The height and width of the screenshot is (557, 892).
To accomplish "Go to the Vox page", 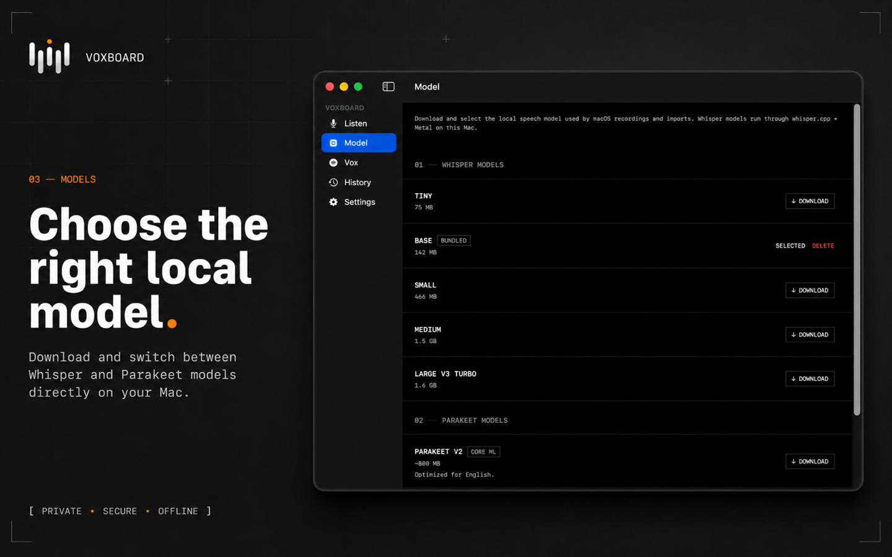I will [x=359, y=163].
